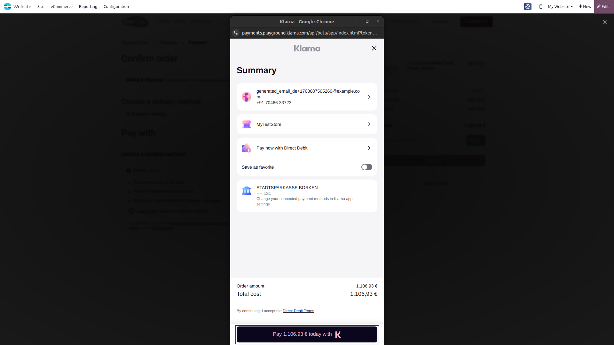Expand the email contact chevron
The height and width of the screenshot is (345, 614).
369,97
